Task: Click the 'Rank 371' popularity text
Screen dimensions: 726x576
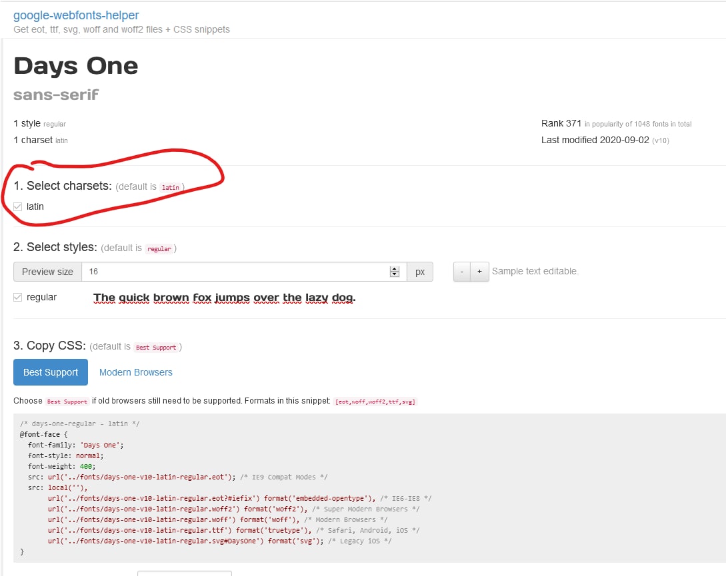Action: click(561, 124)
